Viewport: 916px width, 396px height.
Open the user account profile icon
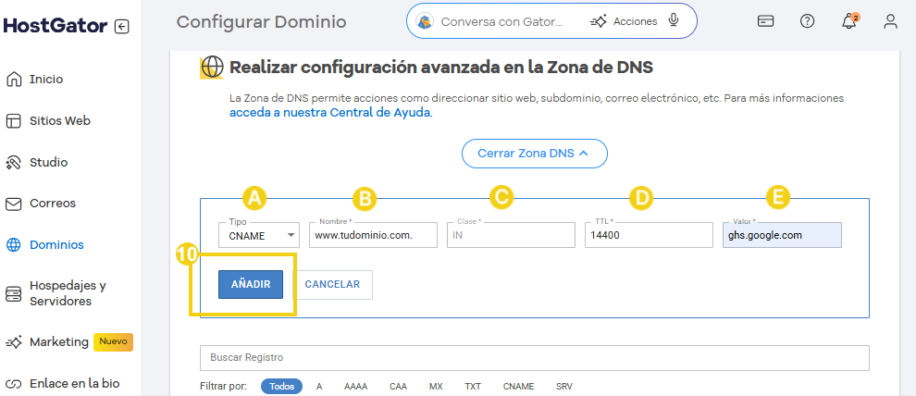890,21
